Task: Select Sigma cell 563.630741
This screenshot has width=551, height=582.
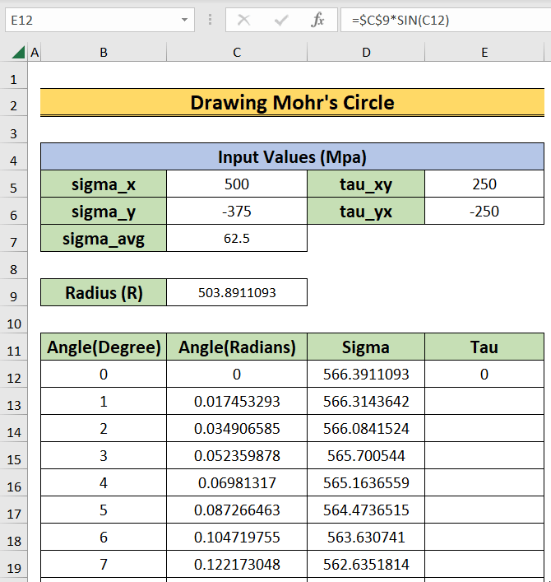Action: click(366, 537)
